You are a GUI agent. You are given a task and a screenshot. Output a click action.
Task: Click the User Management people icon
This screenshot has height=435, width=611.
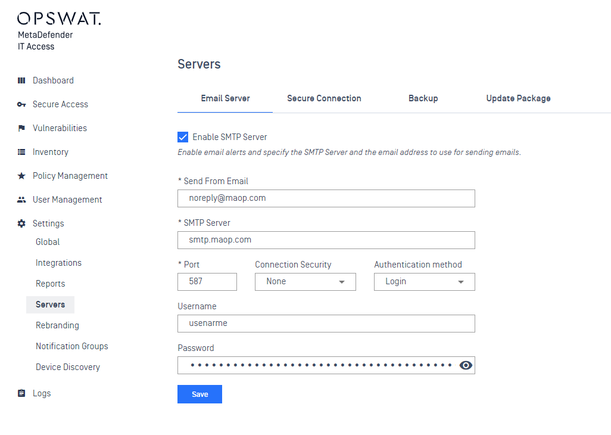coord(21,200)
